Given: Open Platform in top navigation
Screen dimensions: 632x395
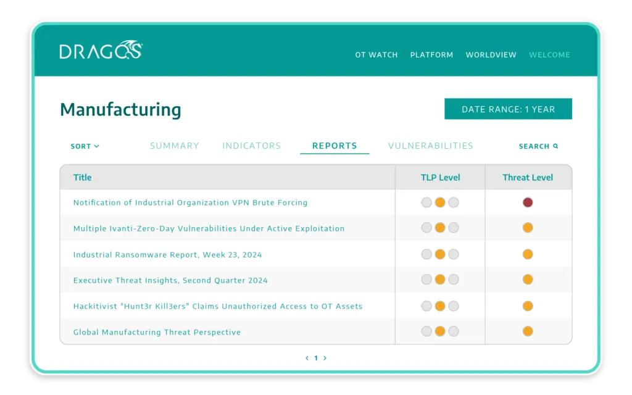Looking at the screenshot, I should coord(431,55).
